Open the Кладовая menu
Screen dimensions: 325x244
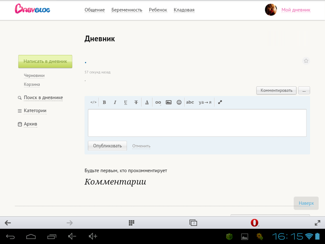coord(184,10)
